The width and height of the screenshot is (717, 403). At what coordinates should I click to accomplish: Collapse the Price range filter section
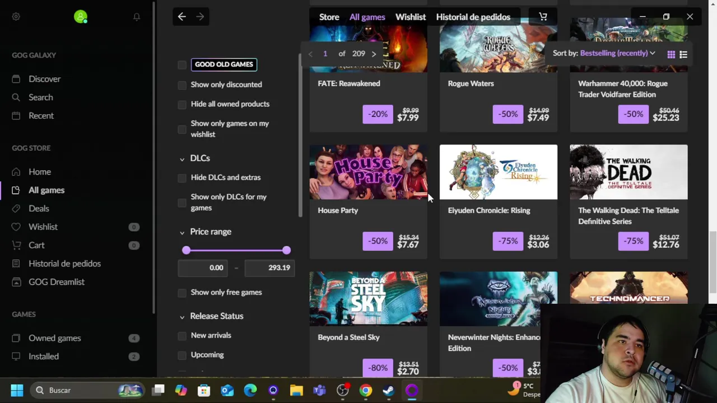point(182,232)
